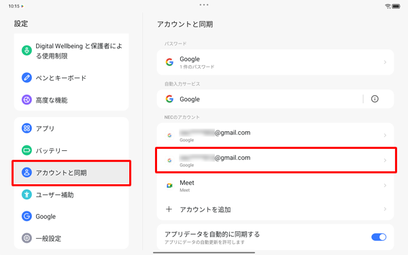The height and width of the screenshot is (255, 408).
Task: Tap アカウントを追加 label
Action: point(205,209)
